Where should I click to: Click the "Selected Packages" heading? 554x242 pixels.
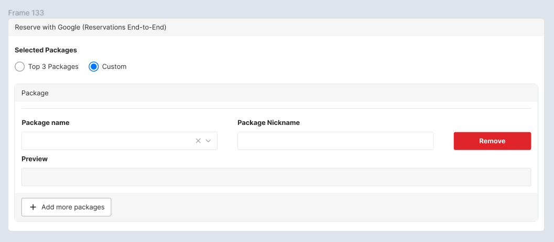tap(46, 50)
